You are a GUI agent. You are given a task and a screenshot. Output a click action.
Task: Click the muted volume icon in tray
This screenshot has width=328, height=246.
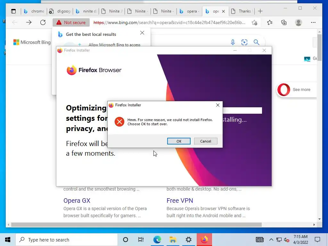pos(287,240)
